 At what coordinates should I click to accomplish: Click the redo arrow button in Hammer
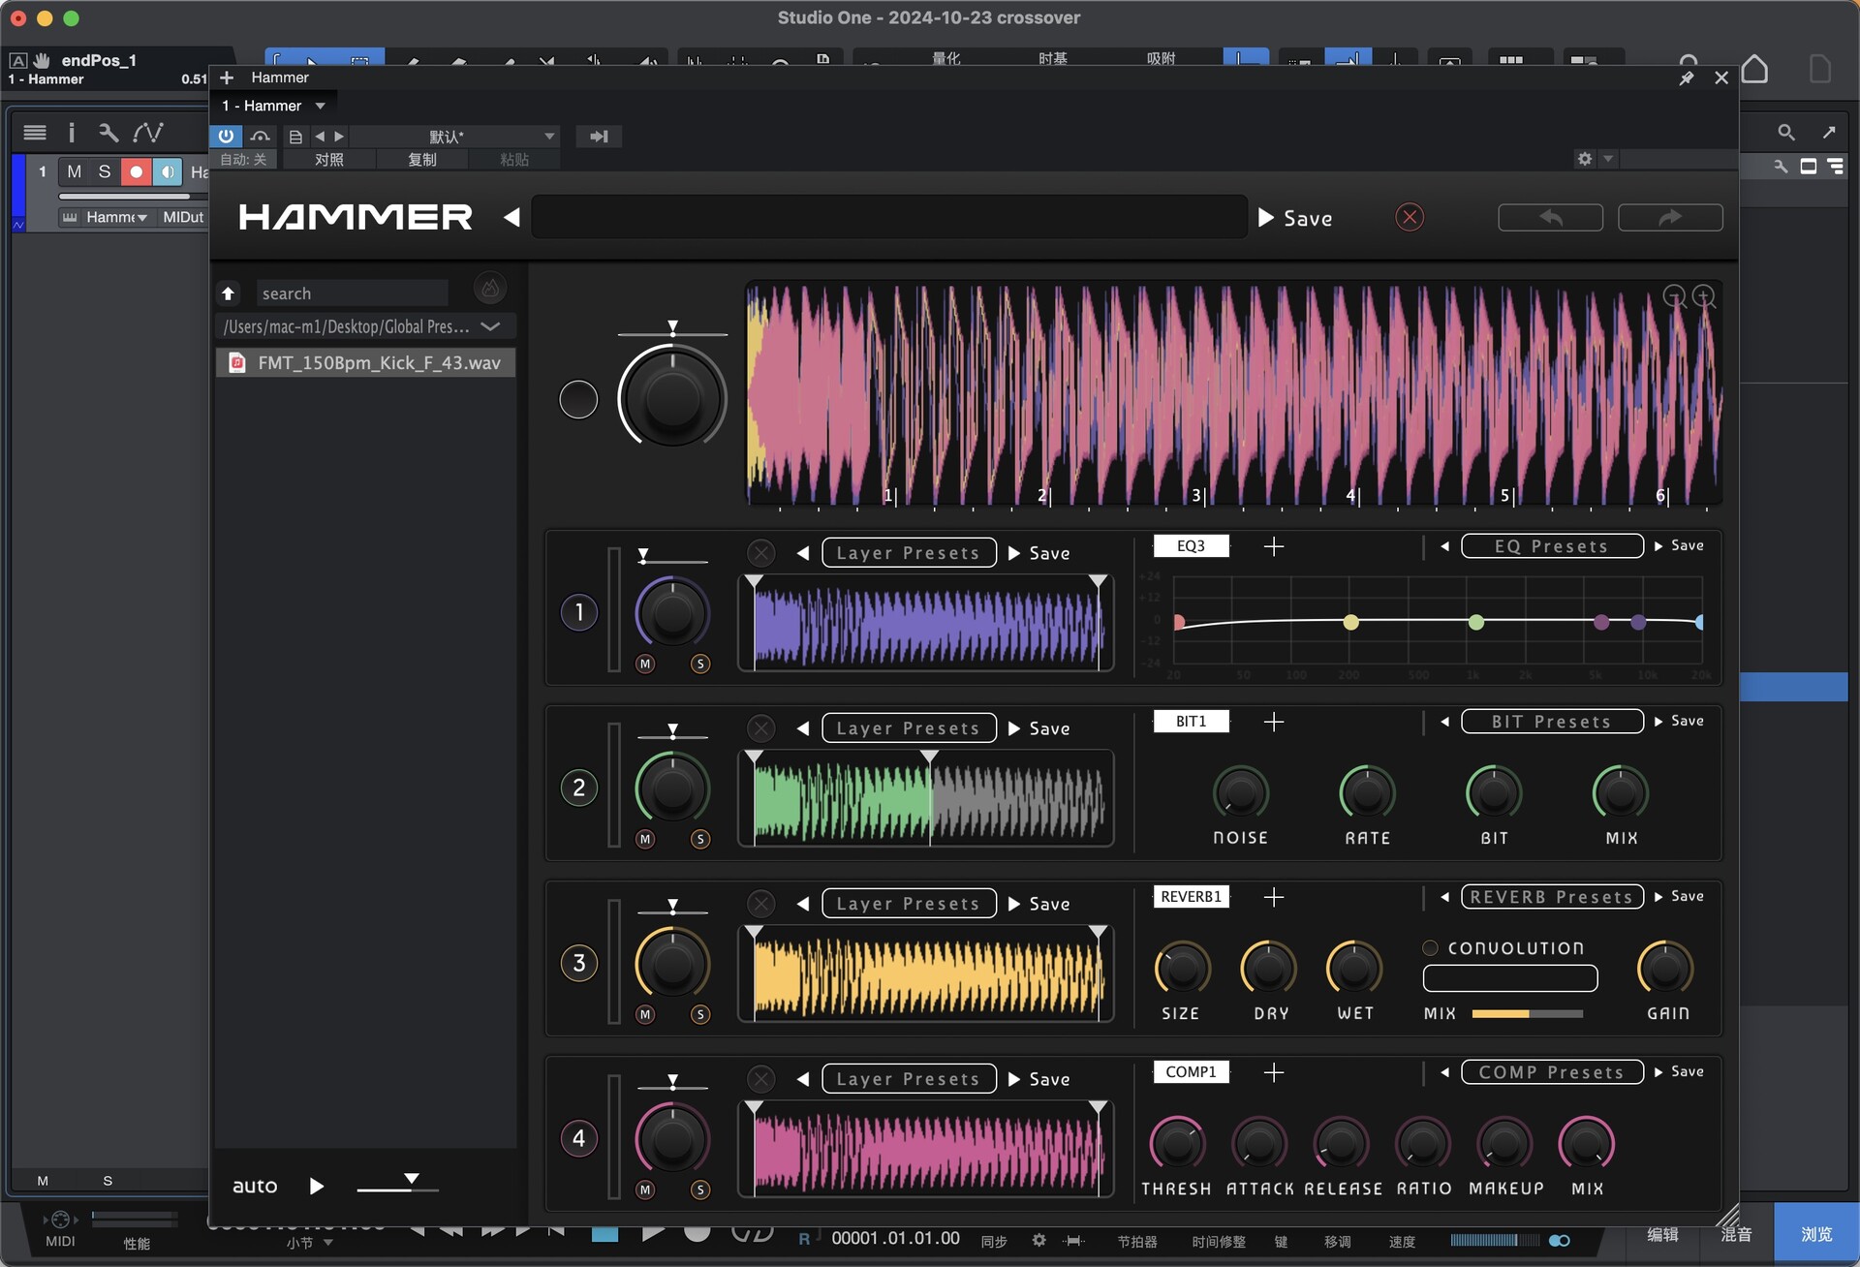(x=1670, y=218)
